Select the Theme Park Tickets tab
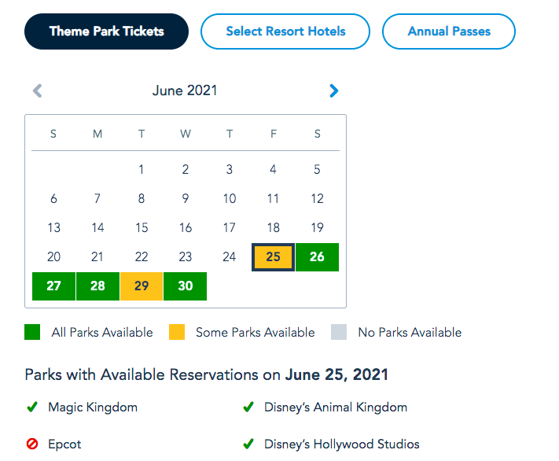 click(x=107, y=31)
